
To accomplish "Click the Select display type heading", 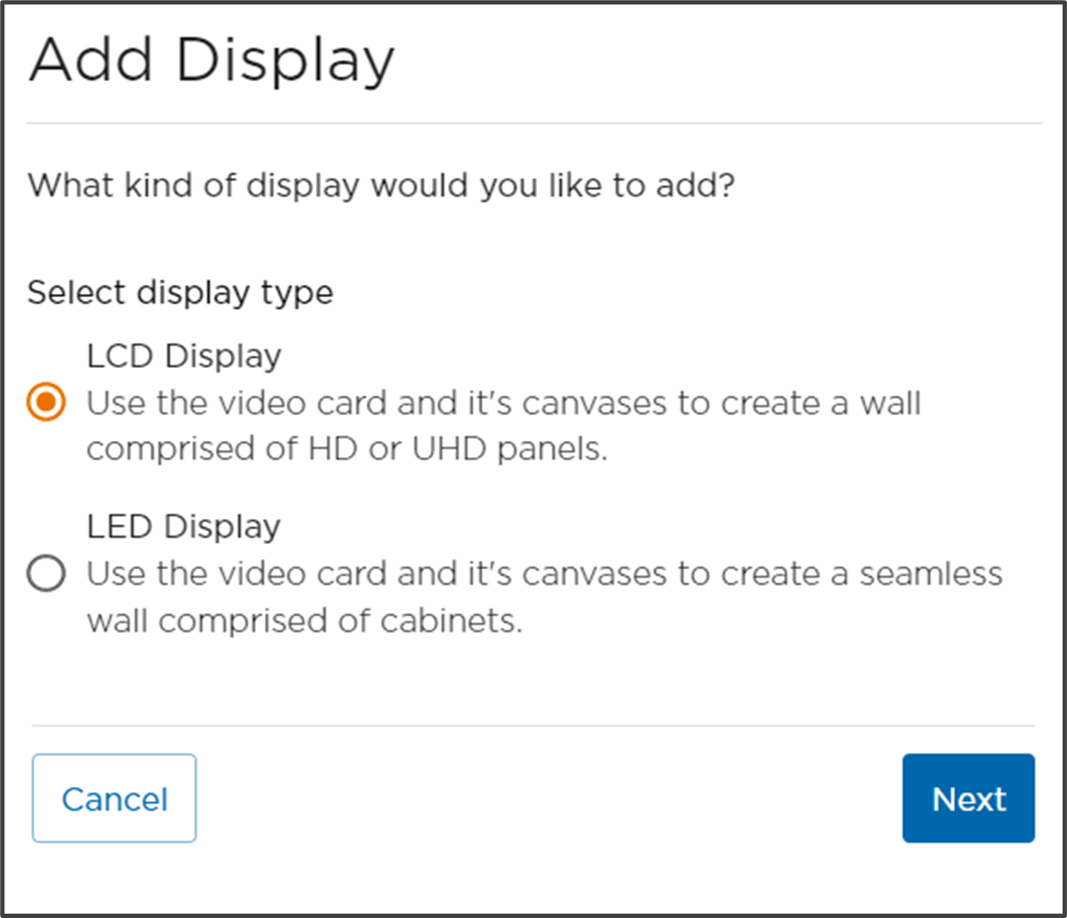I will 181,292.
